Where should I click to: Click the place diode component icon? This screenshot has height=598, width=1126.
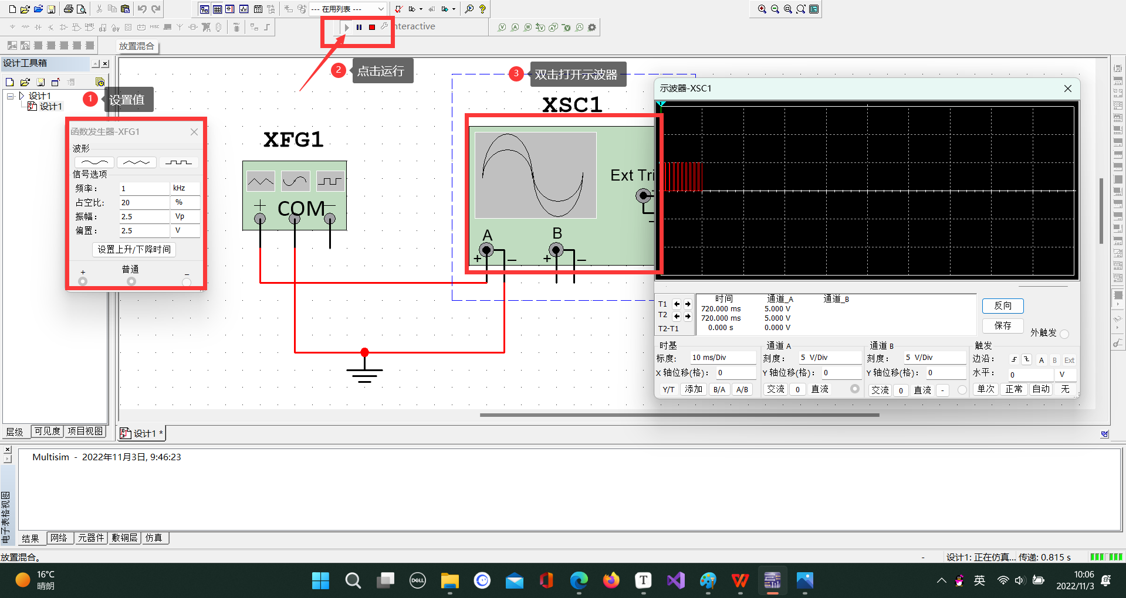pos(38,27)
